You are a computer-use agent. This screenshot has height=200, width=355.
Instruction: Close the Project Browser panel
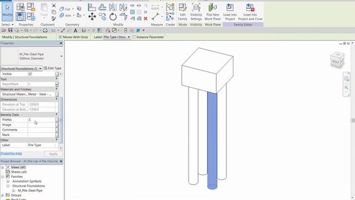click(x=61, y=161)
